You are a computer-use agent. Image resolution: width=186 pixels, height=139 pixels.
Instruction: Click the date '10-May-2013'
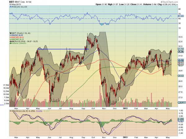(x=15, y=4)
